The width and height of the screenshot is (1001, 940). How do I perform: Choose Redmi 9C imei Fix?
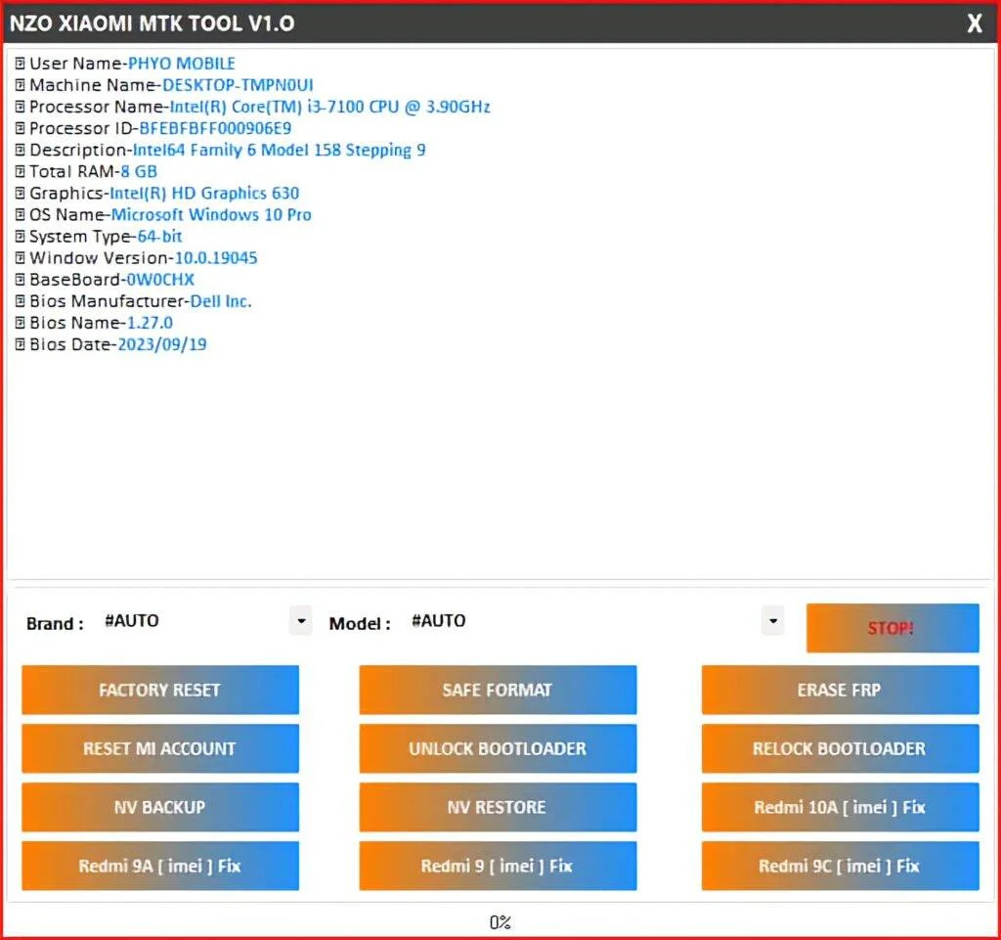point(840,866)
